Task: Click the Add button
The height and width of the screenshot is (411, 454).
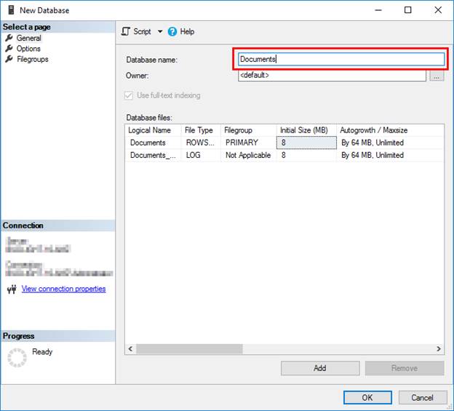Action: coord(320,368)
